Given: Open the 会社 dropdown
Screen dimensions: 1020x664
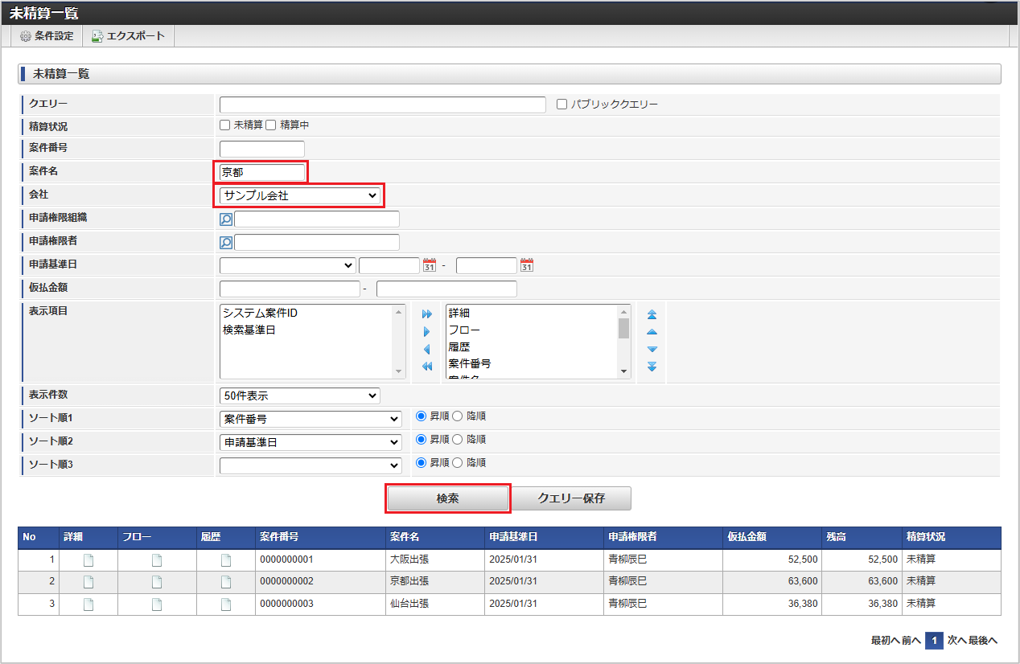Looking at the screenshot, I should pos(301,195).
